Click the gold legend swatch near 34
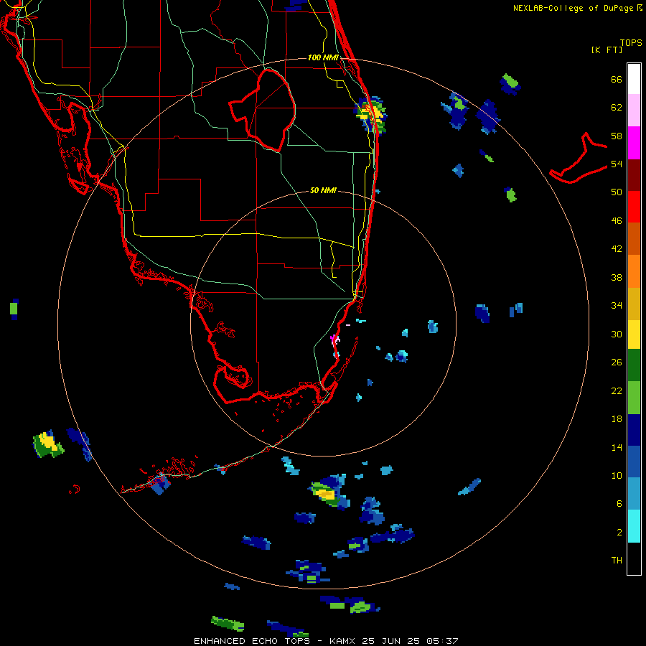646x646 pixels. (x=634, y=304)
